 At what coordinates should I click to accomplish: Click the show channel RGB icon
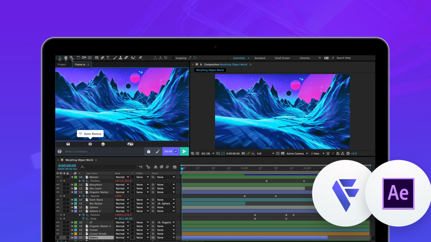[253, 154]
